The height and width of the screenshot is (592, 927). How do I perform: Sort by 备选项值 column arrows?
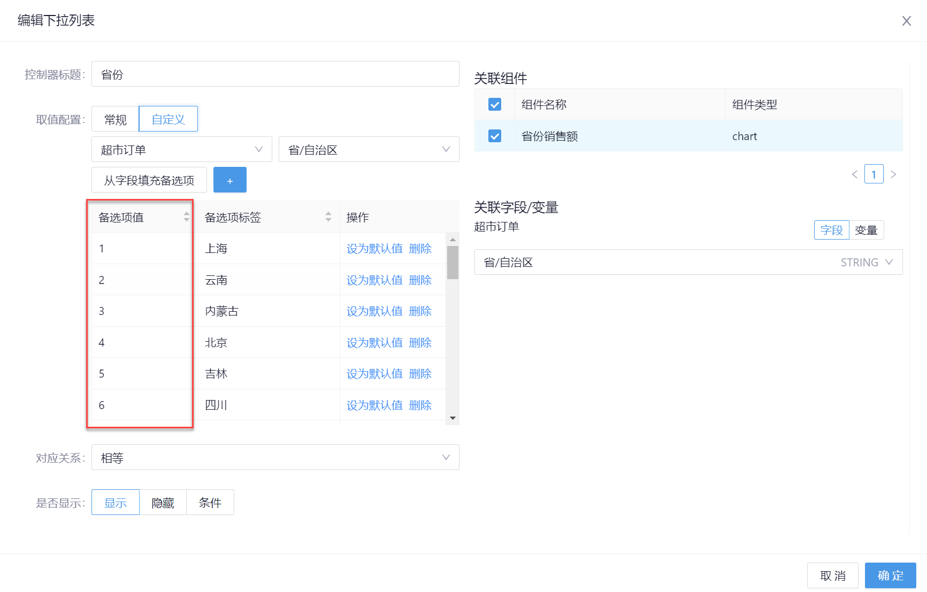pyautogui.click(x=187, y=217)
